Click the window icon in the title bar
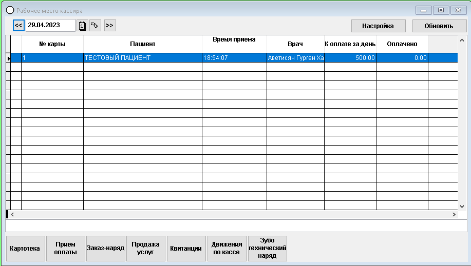The image size is (471, 266). [x=10, y=10]
